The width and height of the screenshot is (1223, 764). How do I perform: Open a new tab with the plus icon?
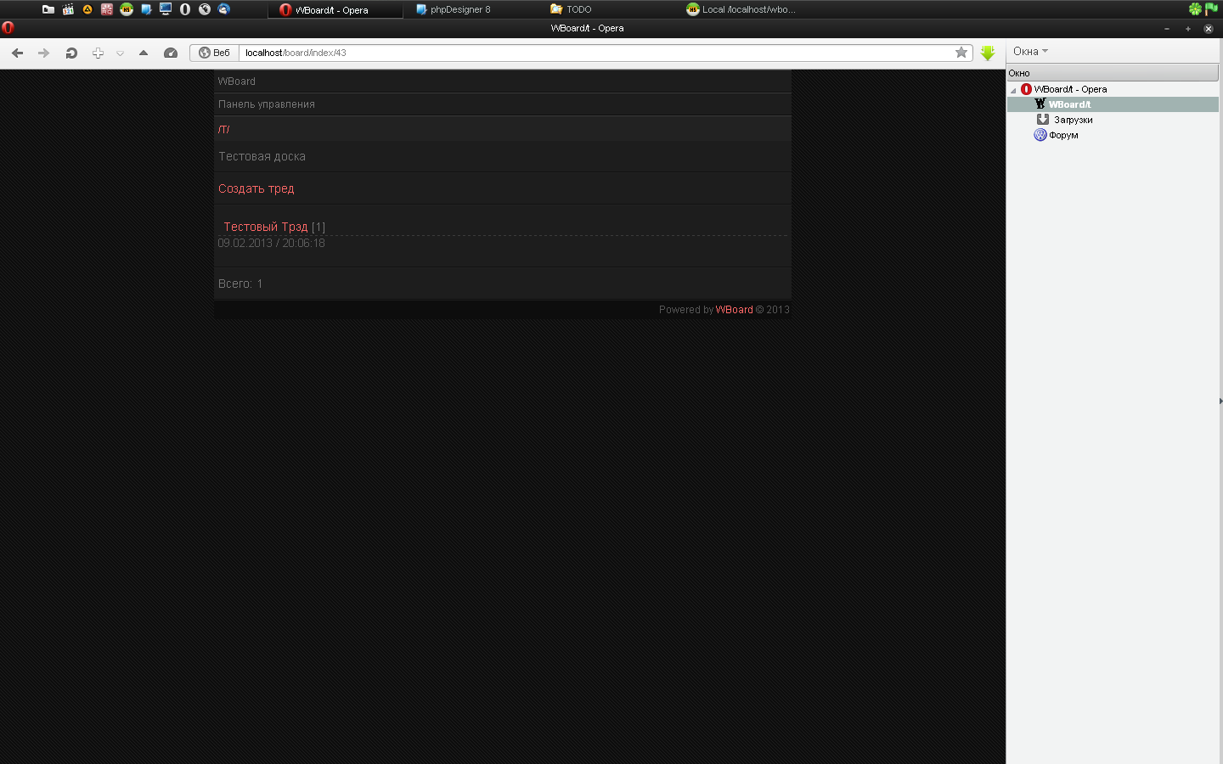point(98,53)
